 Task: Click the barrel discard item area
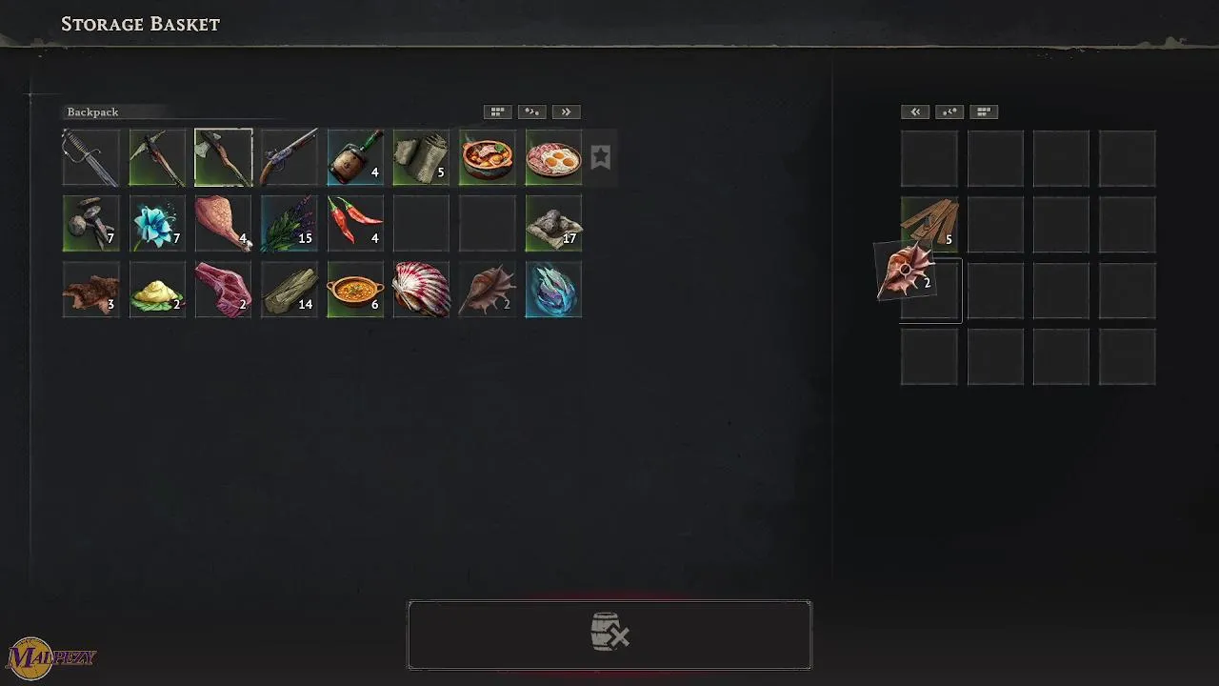pyautogui.click(x=609, y=635)
